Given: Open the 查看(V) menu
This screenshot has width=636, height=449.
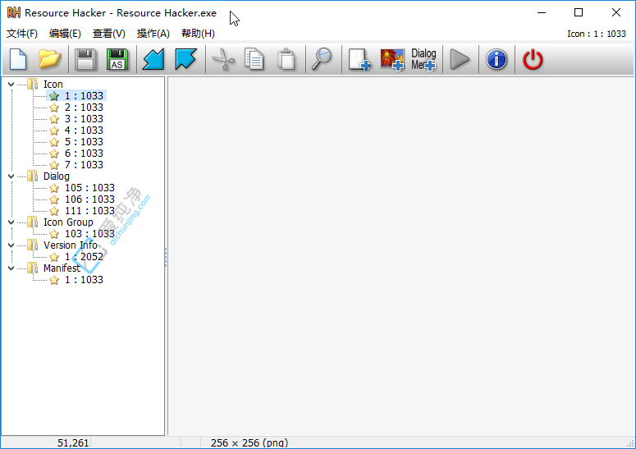Looking at the screenshot, I should tap(108, 34).
